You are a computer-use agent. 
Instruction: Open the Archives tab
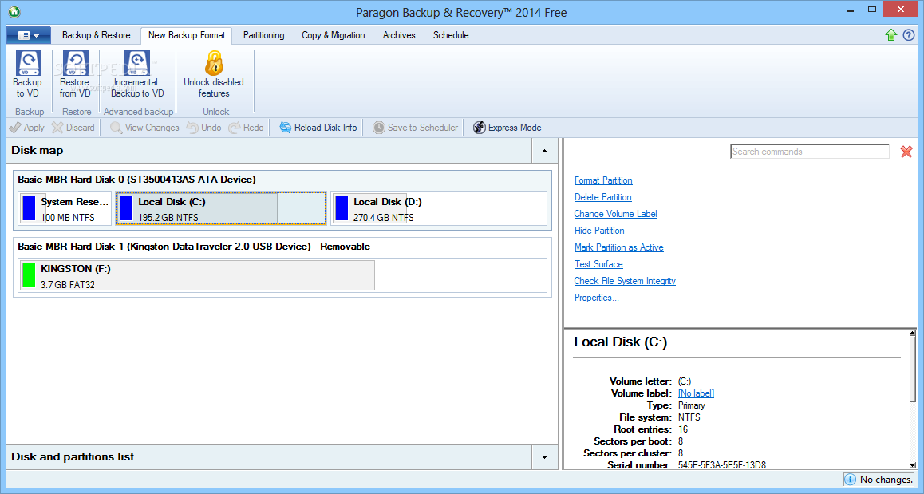click(x=399, y=35)
